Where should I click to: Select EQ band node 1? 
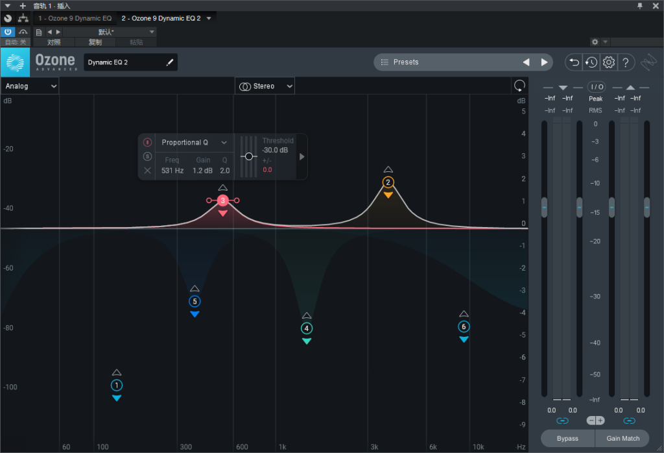tap(117, 386)
